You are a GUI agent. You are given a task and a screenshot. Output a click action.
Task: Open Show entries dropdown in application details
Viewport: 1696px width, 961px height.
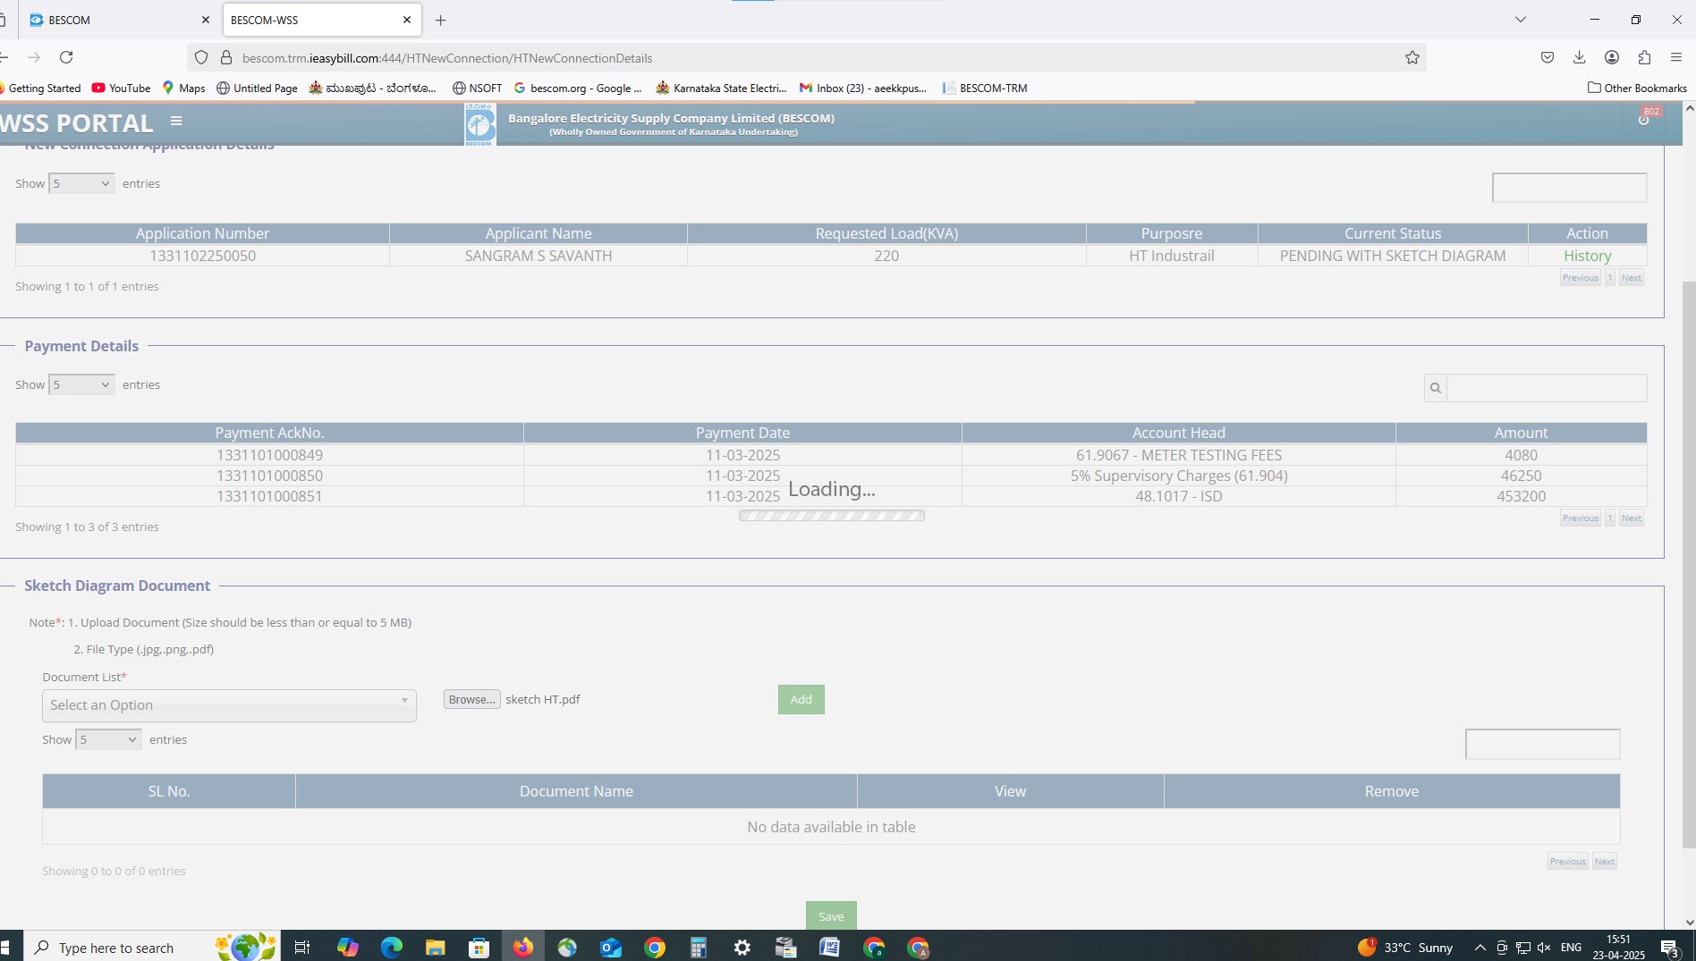[x=81, y=183]
